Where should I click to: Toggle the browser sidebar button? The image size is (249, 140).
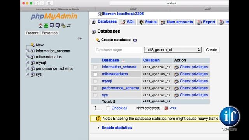[50, 3]
